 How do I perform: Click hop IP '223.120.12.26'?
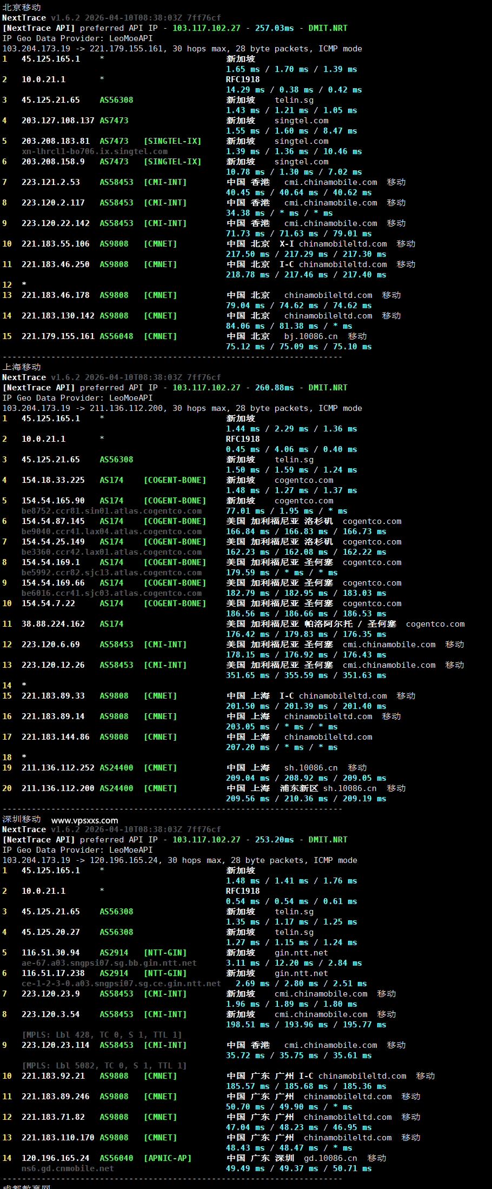coord(53,665)
